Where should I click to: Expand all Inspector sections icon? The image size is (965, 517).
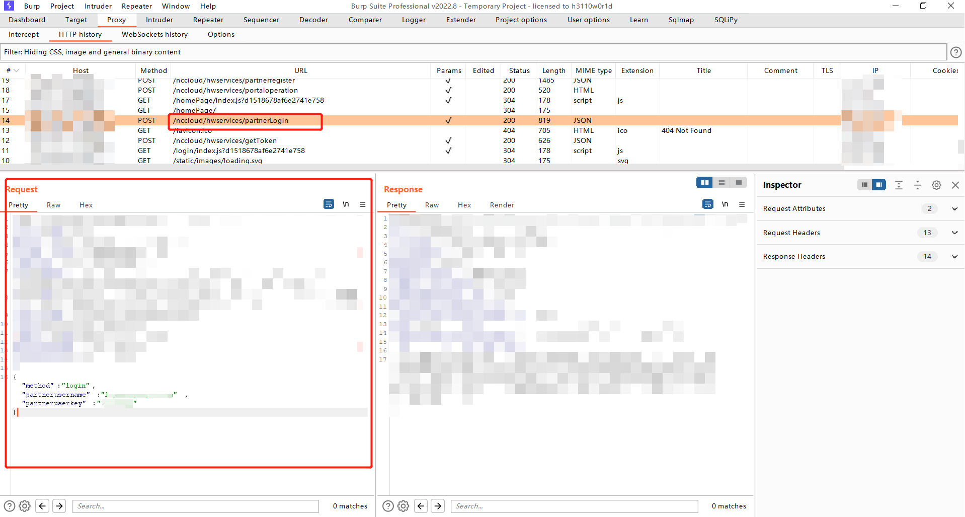(899, 185)
